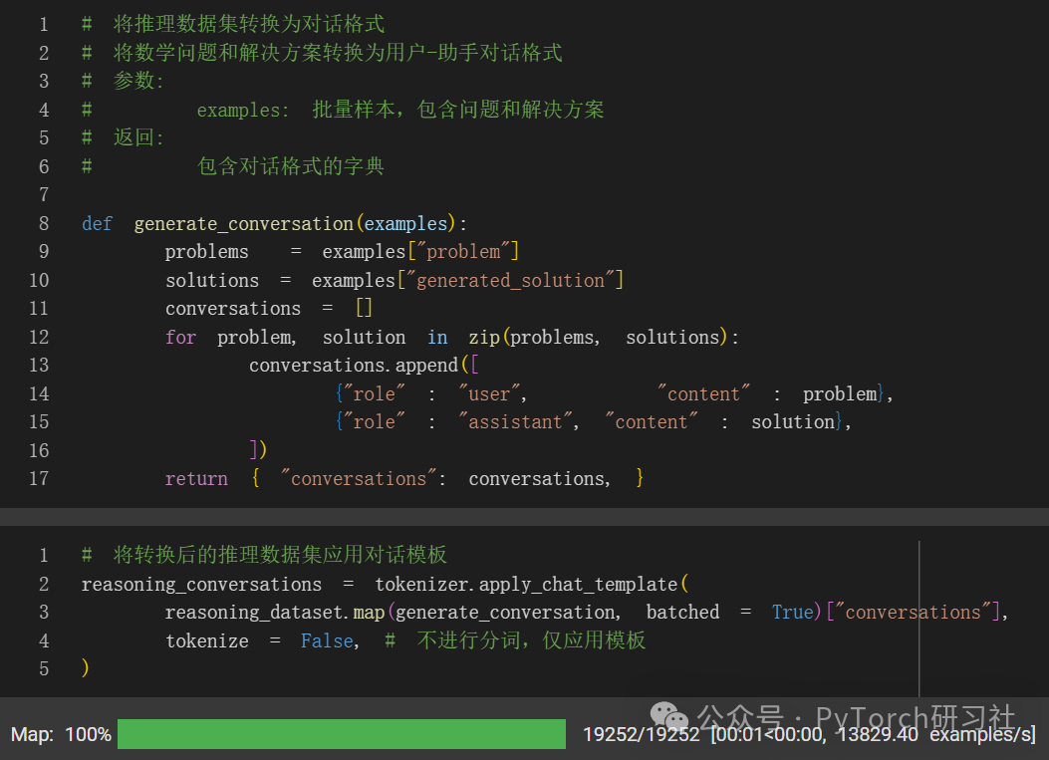Click the "return" keyword on line 17

click(x=196, y=479)
